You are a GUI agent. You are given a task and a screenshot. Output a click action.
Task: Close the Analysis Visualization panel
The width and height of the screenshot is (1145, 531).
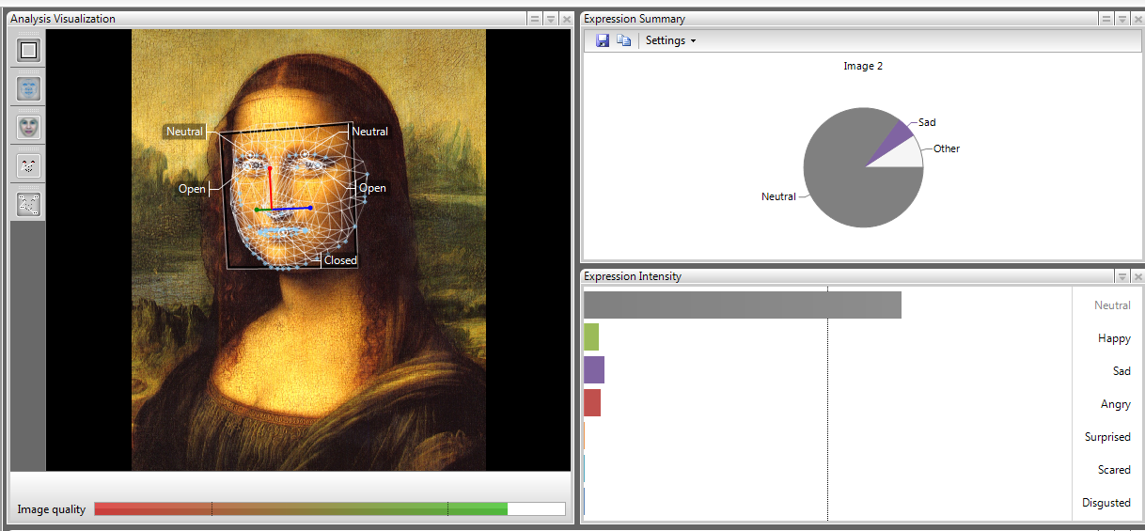click(566, 19)
